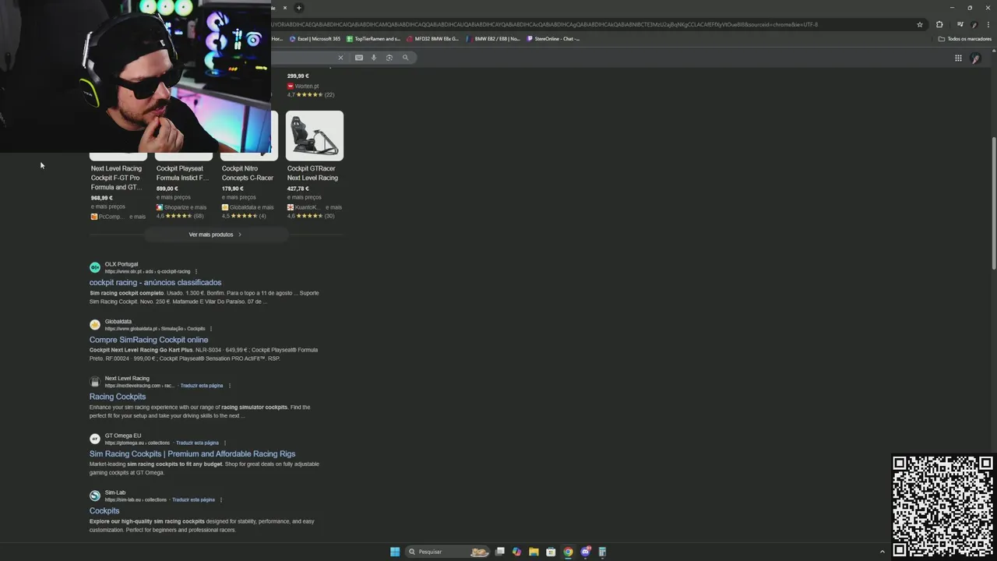
Task: Start voice search via microphone icon
Action: pos(374,58)
